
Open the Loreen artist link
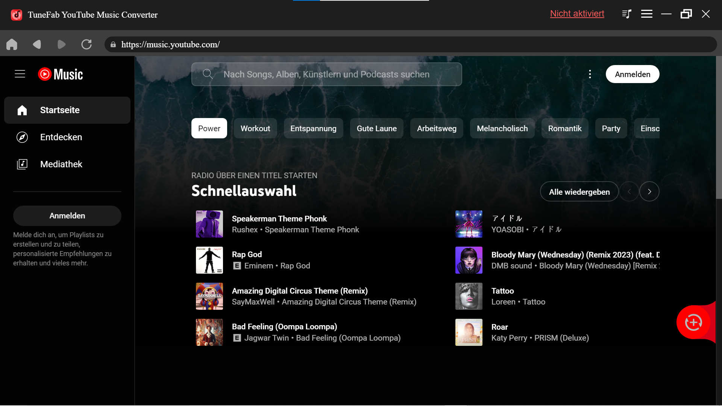(504, 302)
